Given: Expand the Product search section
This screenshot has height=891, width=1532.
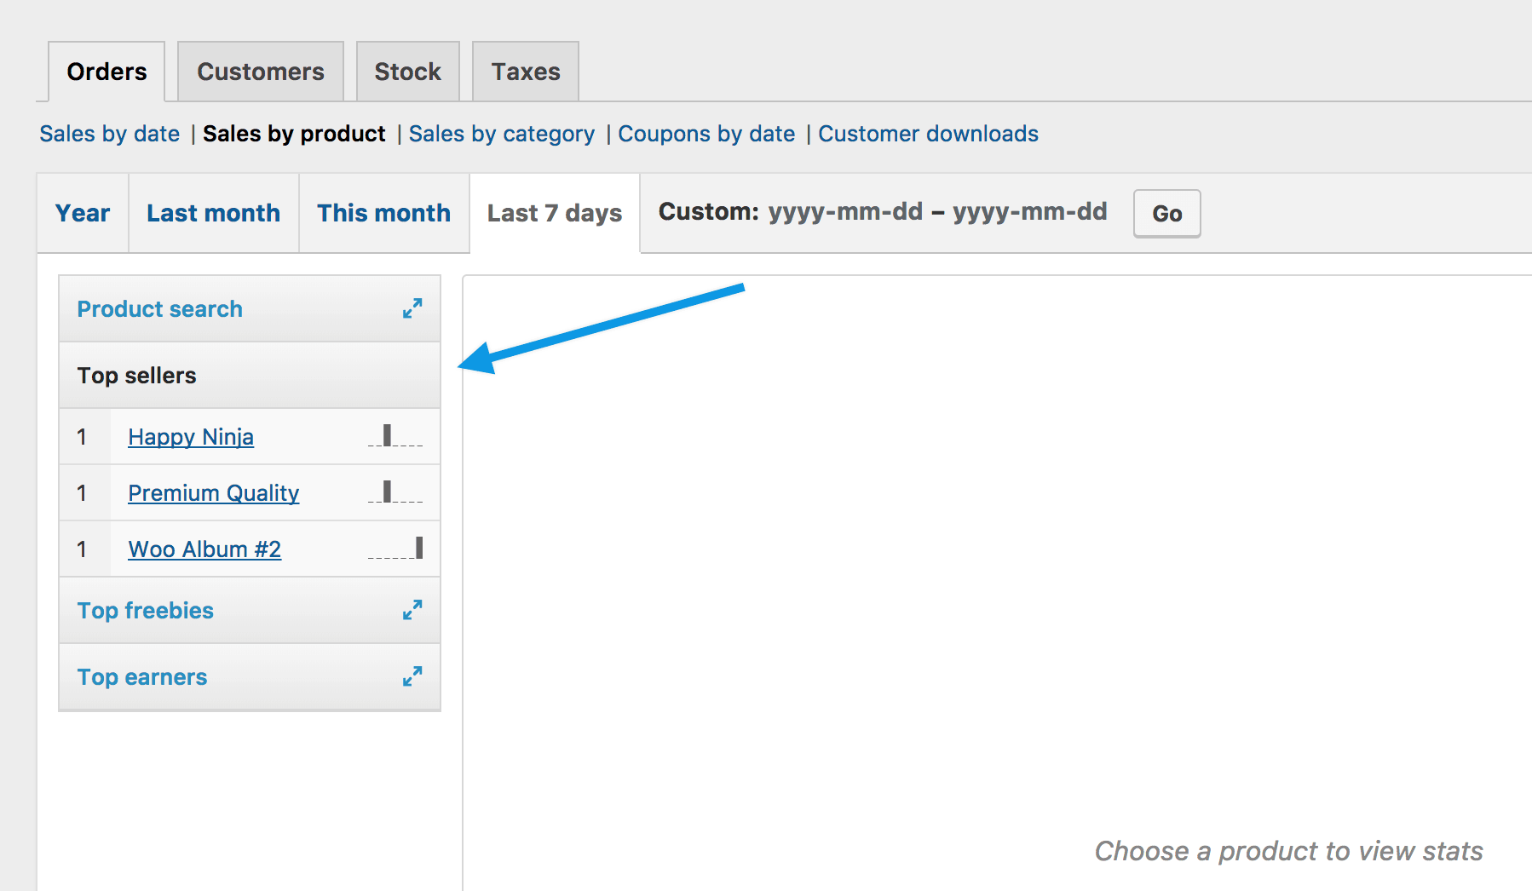Looking at the screenshot, I should pos(160,309).
